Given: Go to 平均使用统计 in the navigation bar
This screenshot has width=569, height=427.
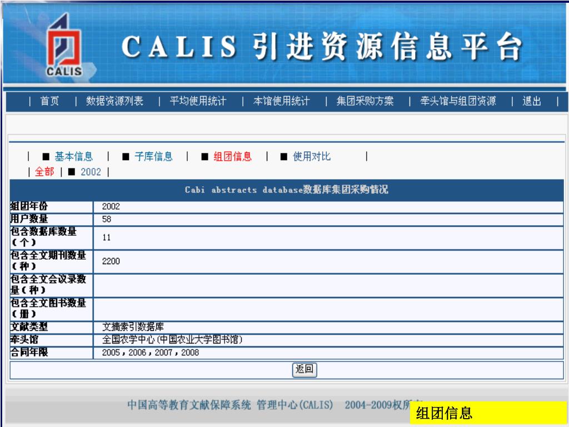Looking at the screenshot, I should click(x=198, y=101).
